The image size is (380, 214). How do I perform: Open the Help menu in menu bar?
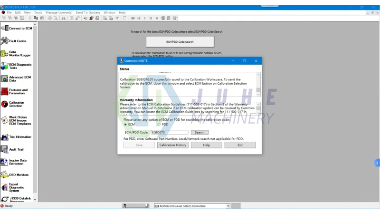point(122,12)
